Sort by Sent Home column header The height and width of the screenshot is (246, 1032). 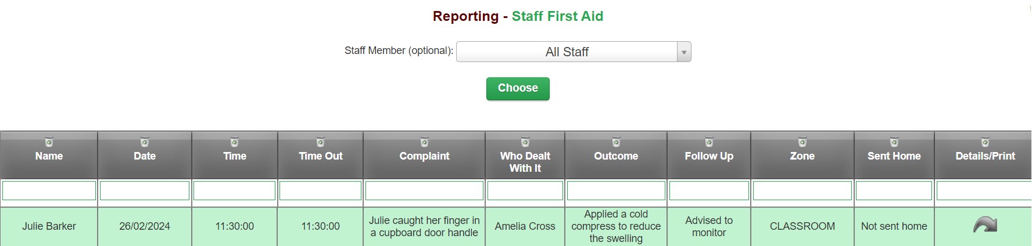point(894,156)
